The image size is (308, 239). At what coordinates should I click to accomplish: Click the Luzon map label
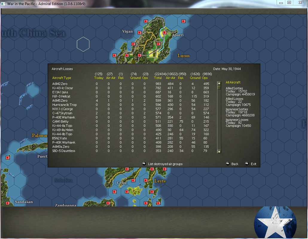(184, 56)
